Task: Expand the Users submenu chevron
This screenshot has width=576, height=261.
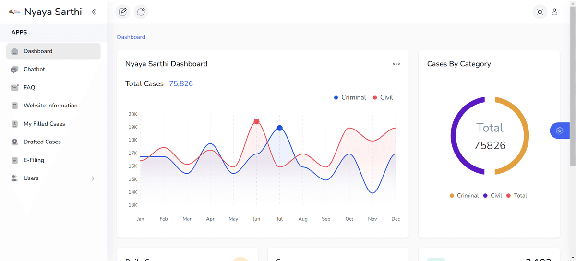Action: [93, 178]
